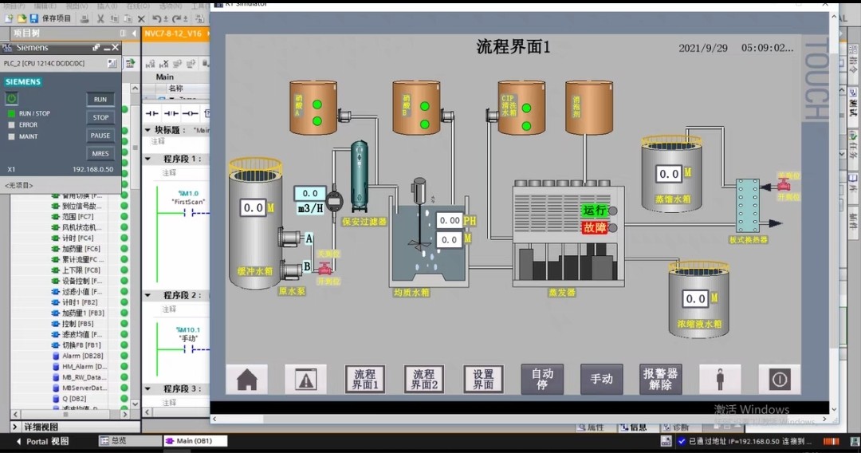Toggle the 自动停 auto mode button
This screenshot has width=861, height=453.
[x=543, y=379]
